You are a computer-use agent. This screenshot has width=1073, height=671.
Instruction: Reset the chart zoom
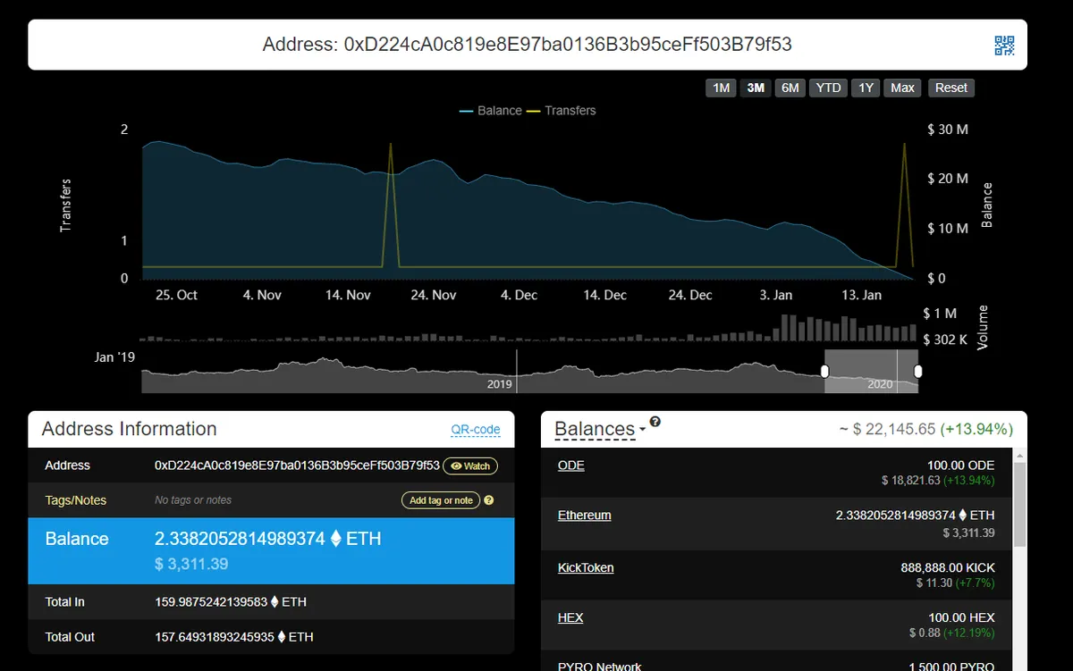[950, 88]
